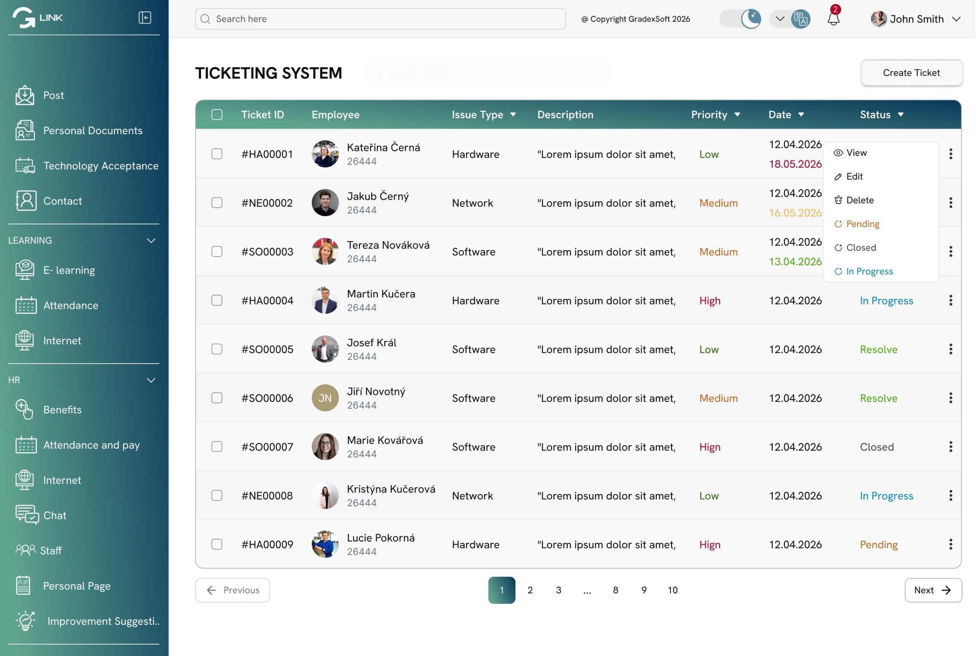Choose In Progress from the status menu
The image size is (976, 656).
coord(869,271)
